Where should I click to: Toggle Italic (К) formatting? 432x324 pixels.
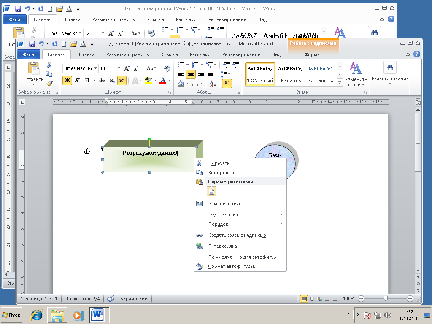[x=77, y=81]
